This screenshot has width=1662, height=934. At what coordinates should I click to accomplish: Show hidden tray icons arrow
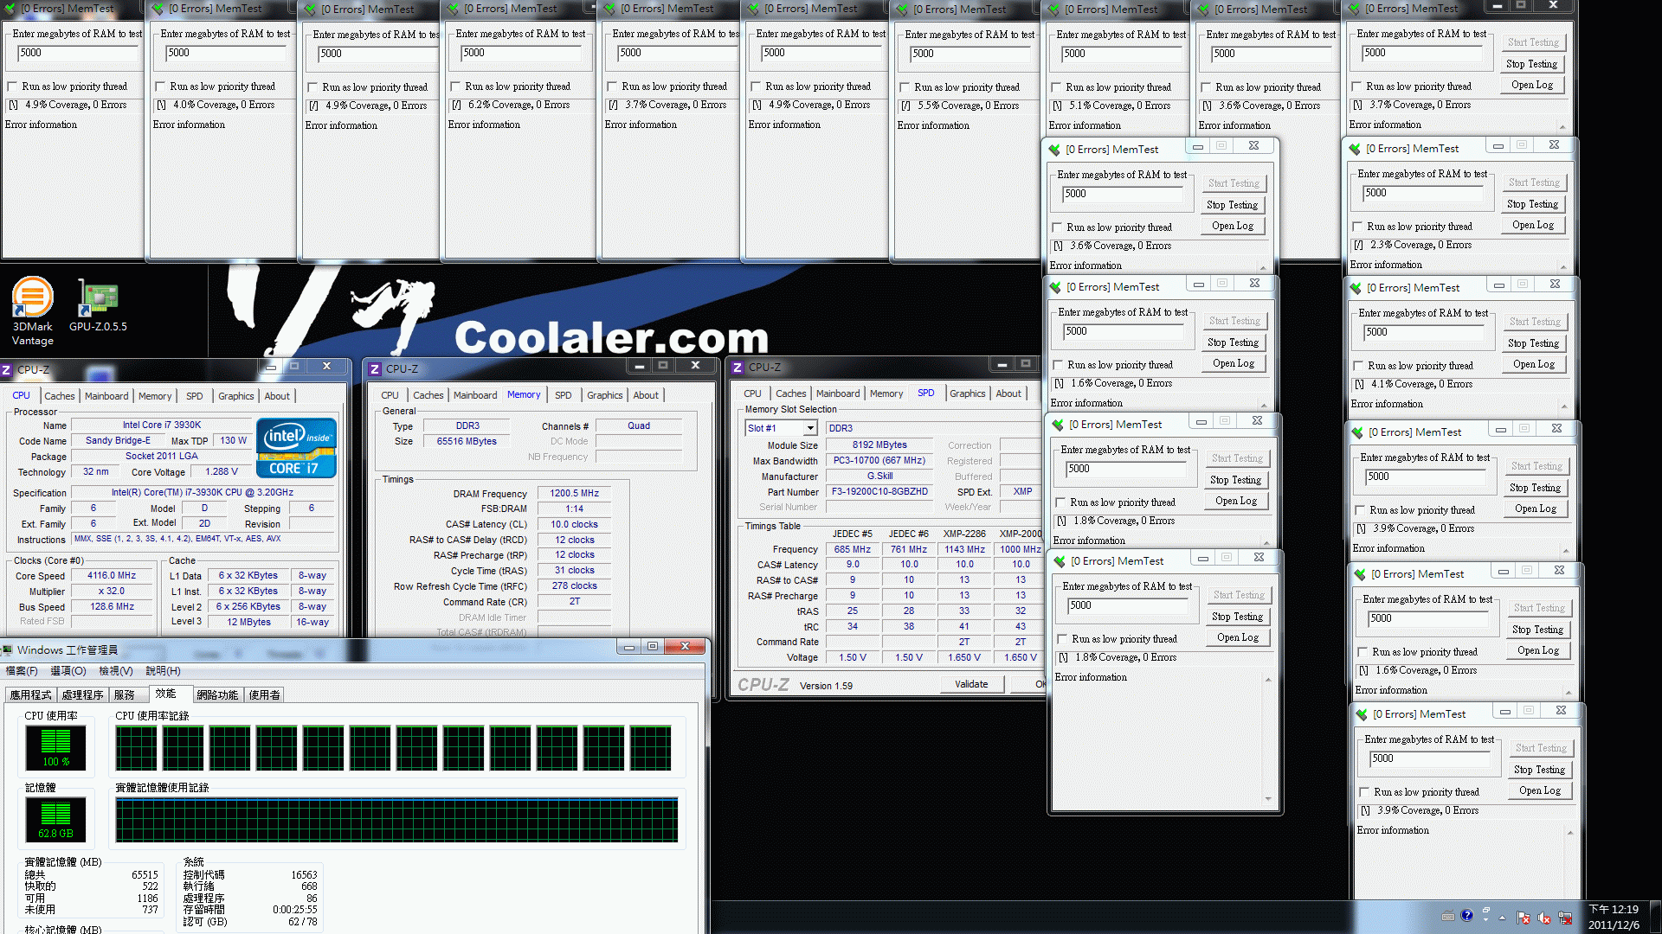point(1503,918)
